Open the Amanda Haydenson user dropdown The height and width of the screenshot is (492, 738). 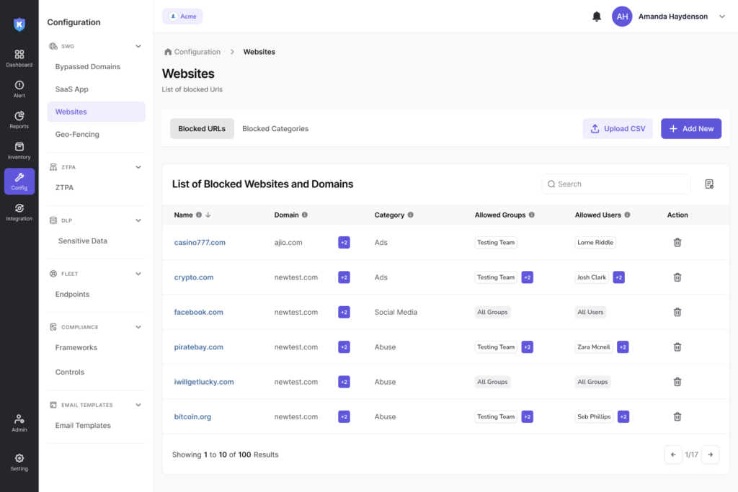pyautogui.click(x=721, y=17)
